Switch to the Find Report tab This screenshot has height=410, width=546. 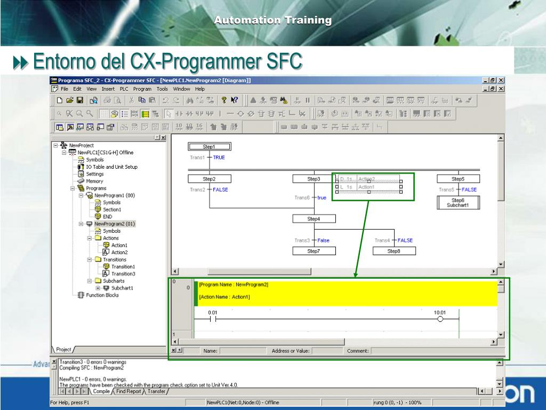(129, 391)
